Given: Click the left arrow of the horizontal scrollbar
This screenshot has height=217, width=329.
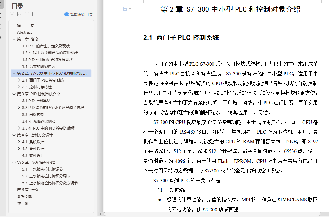Looking at the screenshot, I should [x=101, y=214].
